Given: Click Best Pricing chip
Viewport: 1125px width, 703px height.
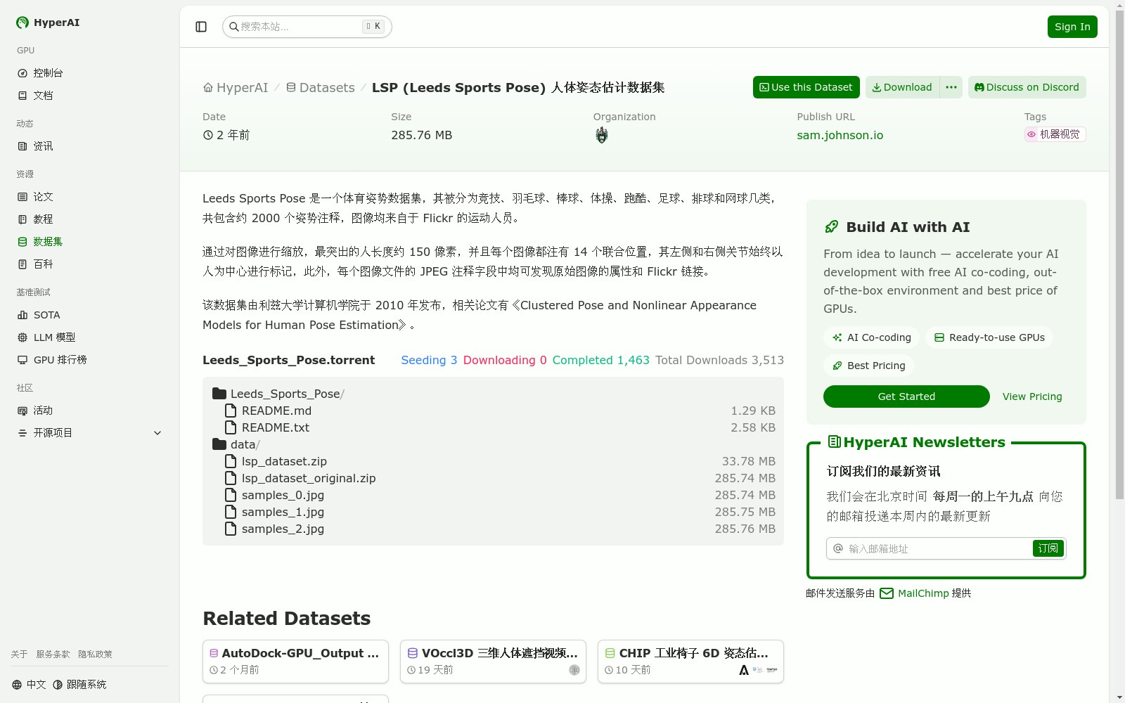Looking at the screenshot, I should 868,366.
